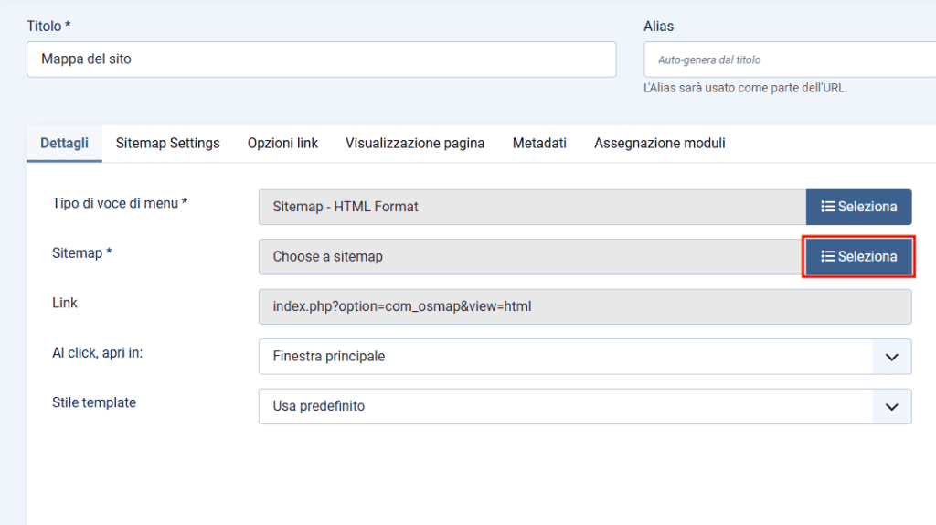
Task: Click the "Sitemap *" field label
Action: (81, 253)
